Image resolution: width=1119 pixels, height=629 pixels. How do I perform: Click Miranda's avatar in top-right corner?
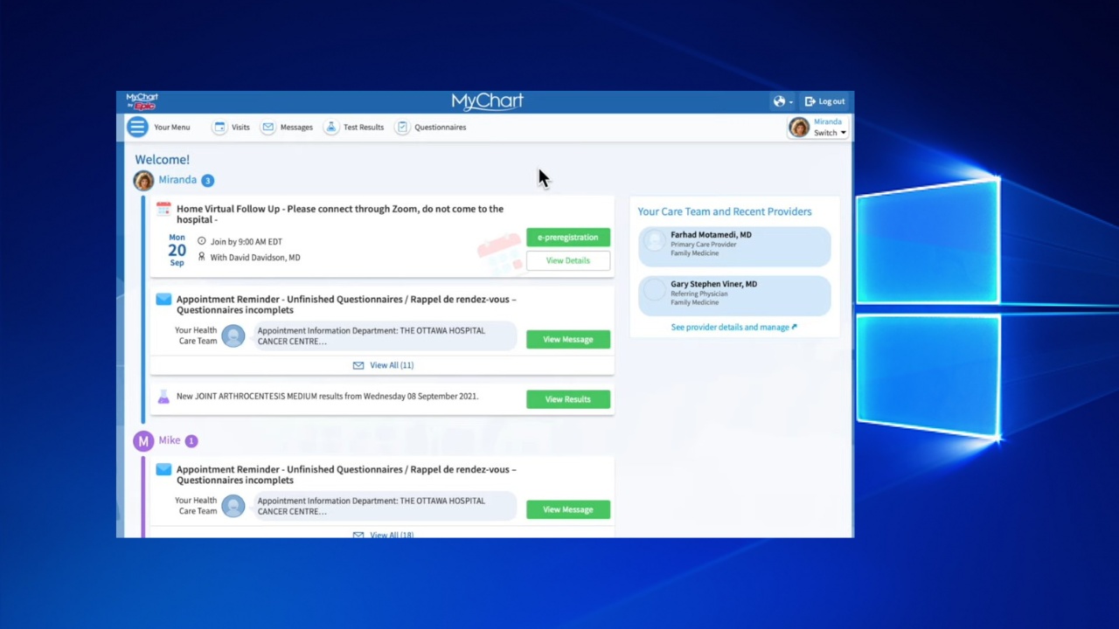click(799, 128)
